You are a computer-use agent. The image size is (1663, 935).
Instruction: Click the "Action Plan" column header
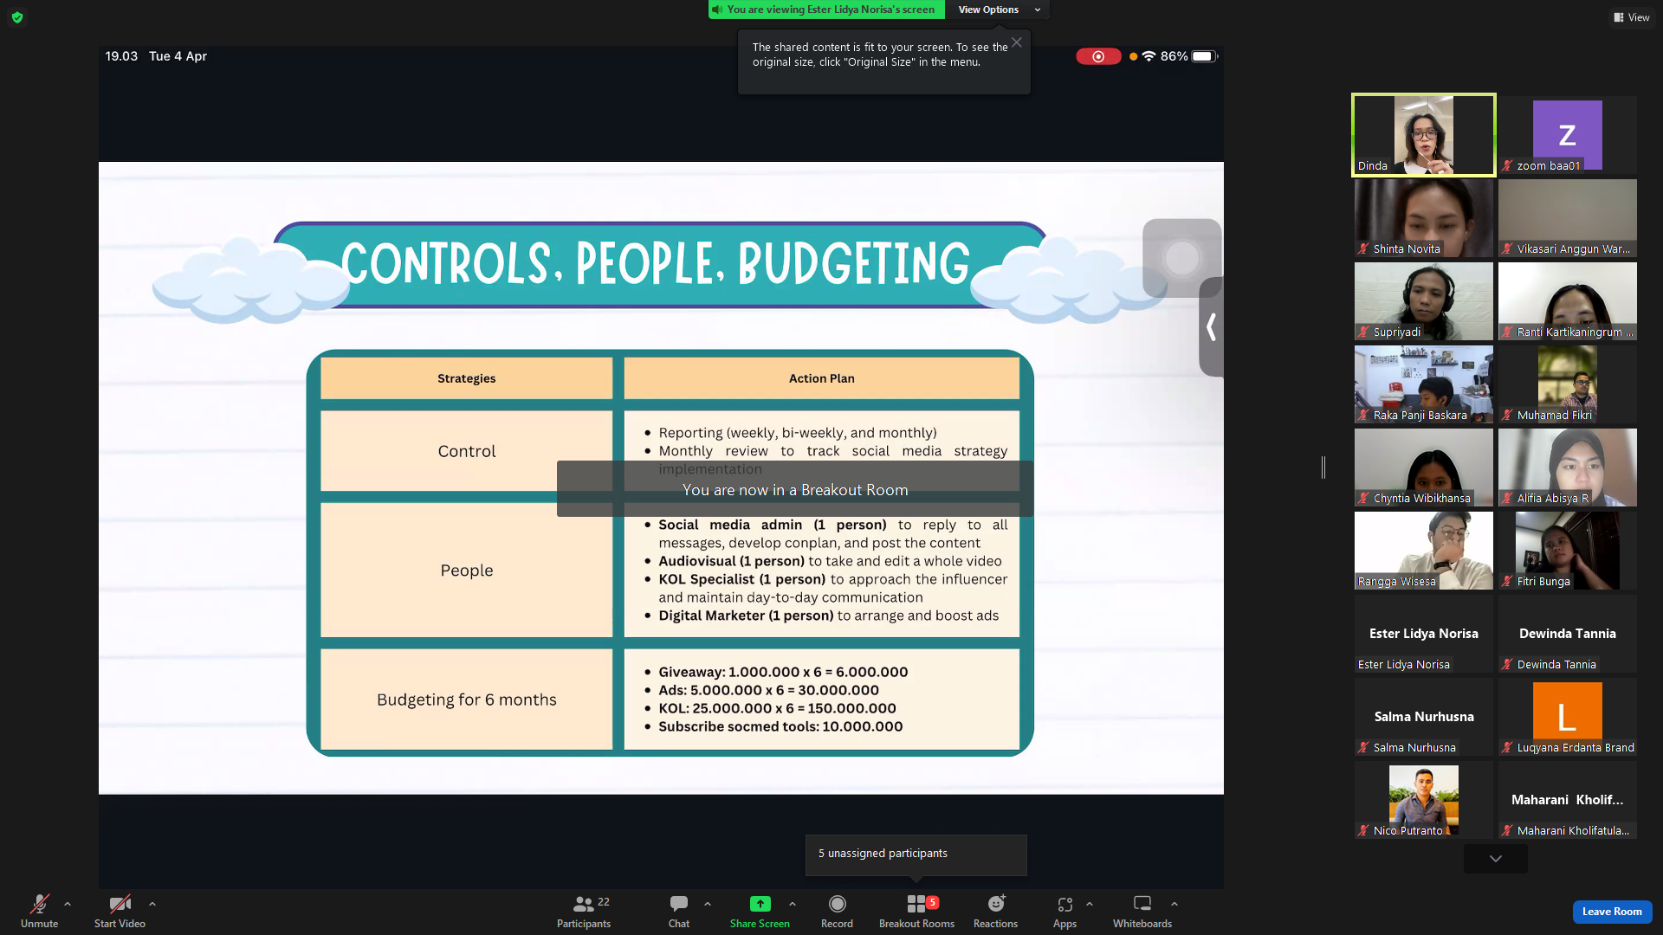(x=822, y=378)
